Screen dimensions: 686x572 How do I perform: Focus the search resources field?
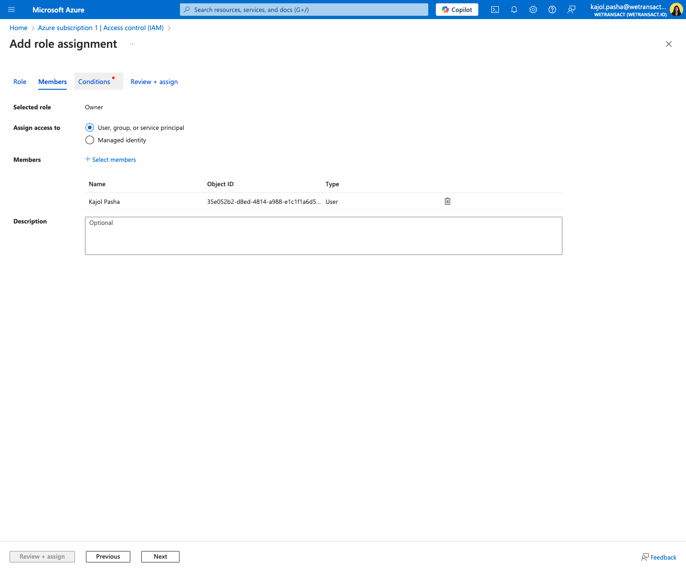click(x=304, y=10)
